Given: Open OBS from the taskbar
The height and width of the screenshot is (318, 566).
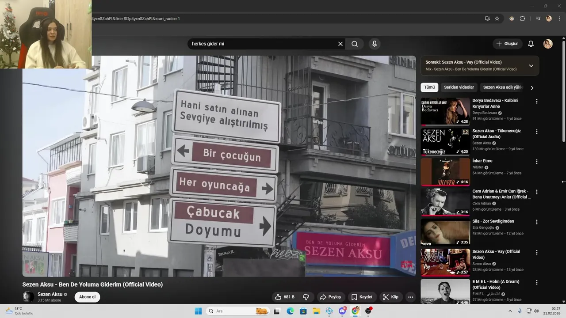Looking at the screenshot, I should 368,311.
